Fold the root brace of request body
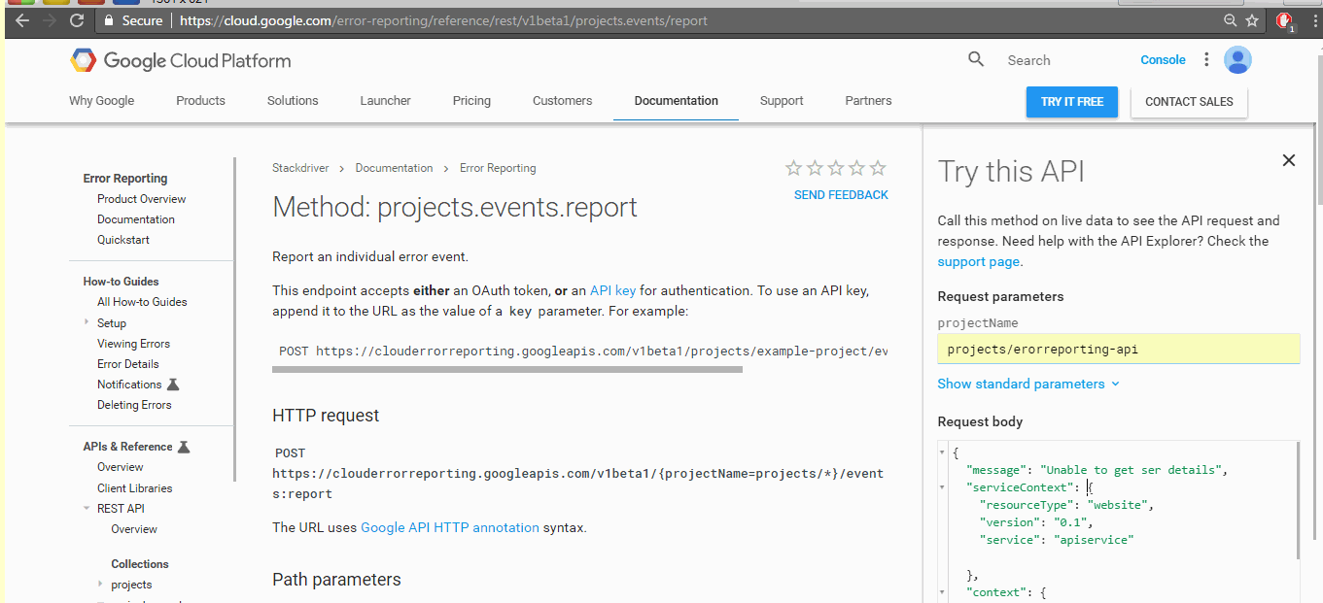This screenshot has height=603, width=1323. [x=942, y=452]
